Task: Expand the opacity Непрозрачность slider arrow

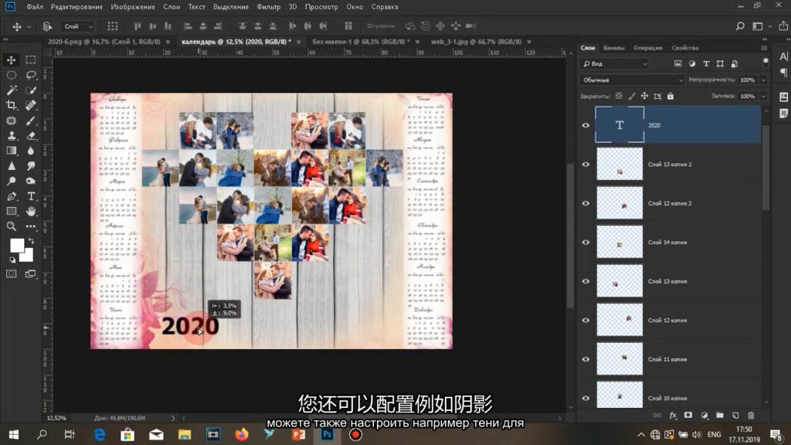Action: (763, 80)
